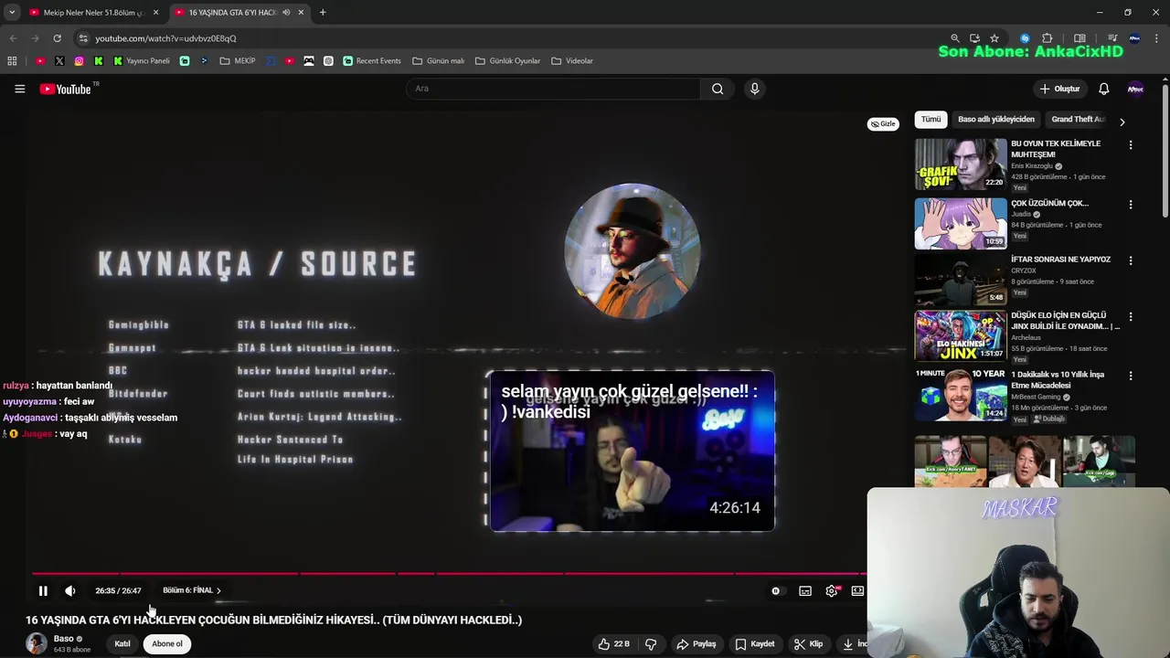Open reading mode side panel icon

pyautogui.click(x=1080, y=38)
